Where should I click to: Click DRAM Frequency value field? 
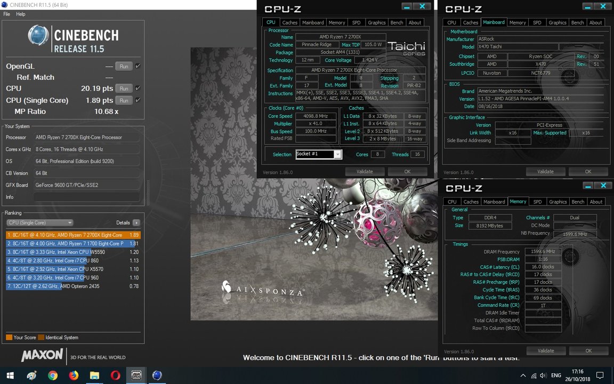[x=543, y=252]
